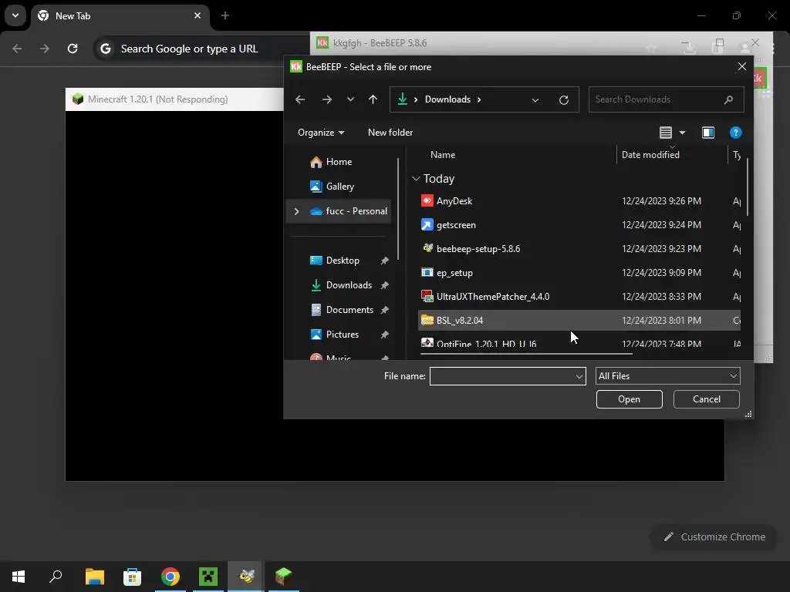The image size is (790, 592).
Task: Click the Minecraft 1.20.1 window title bar
Action: point(174,99)
